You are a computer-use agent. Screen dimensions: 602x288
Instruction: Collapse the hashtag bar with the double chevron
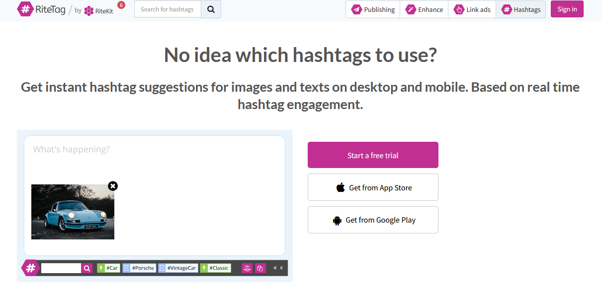(x=275, y=268)
